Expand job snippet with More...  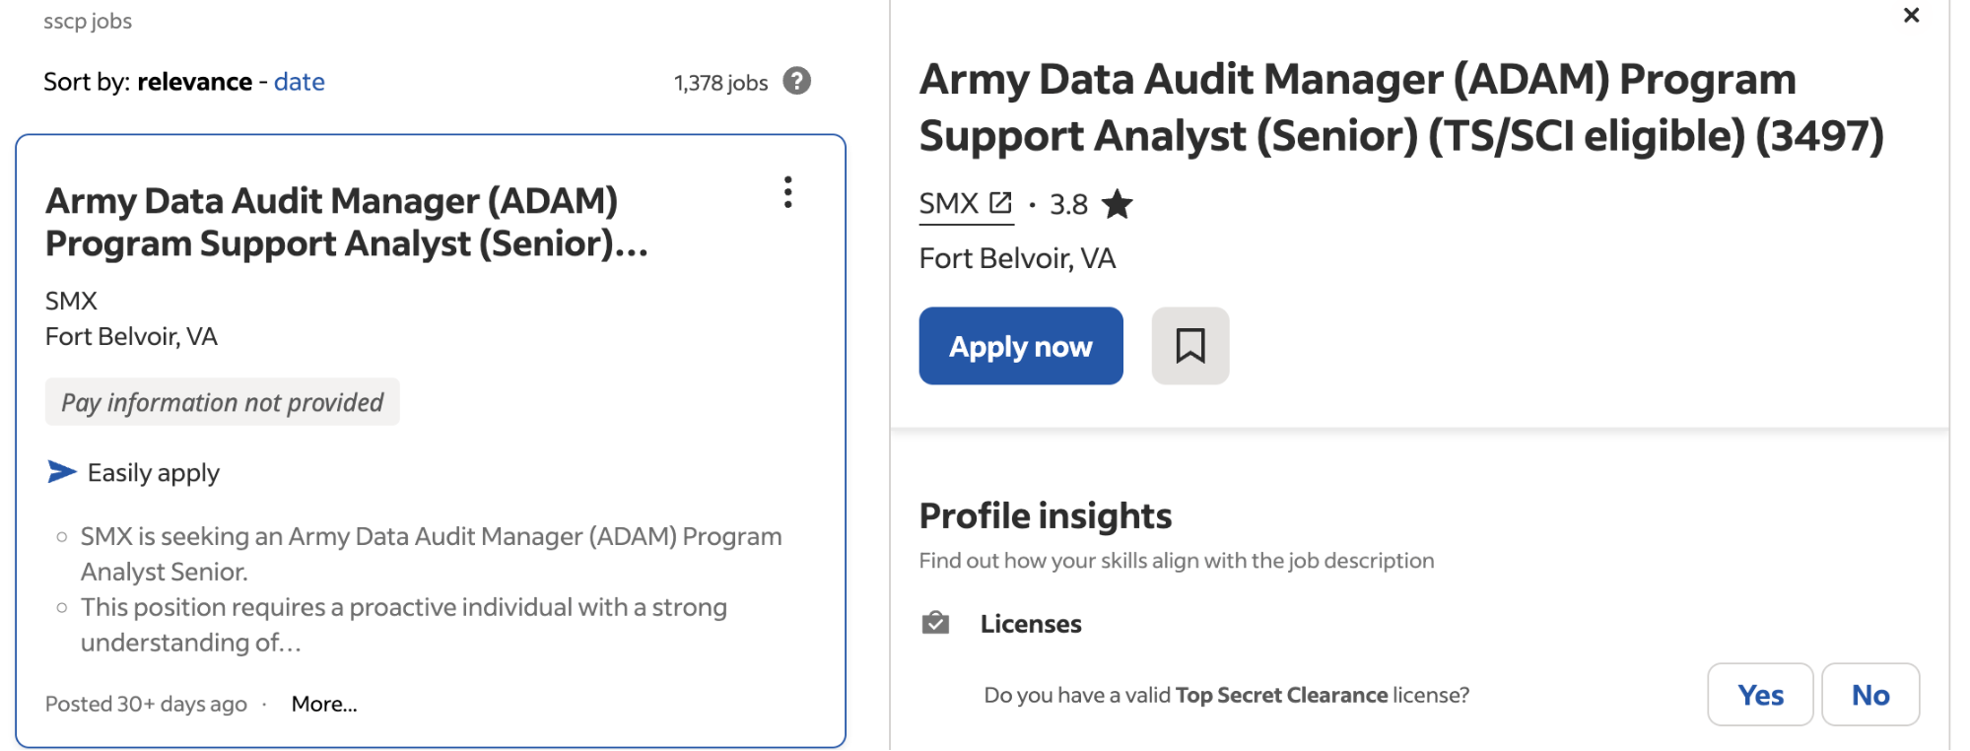point(324,704)
